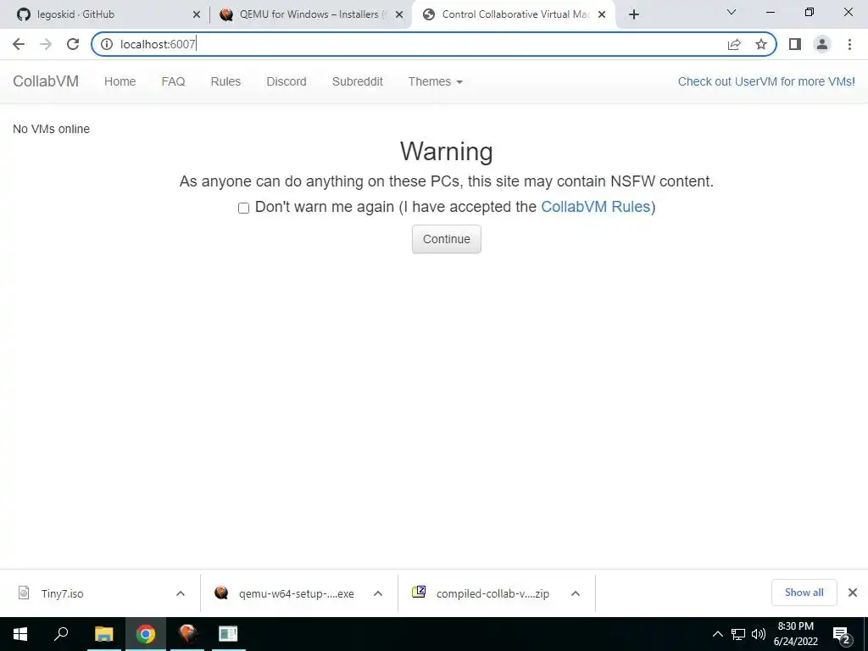Show hidden system tray icons
This screenshot has width=868, height=651.
click(x=717, y=634)
